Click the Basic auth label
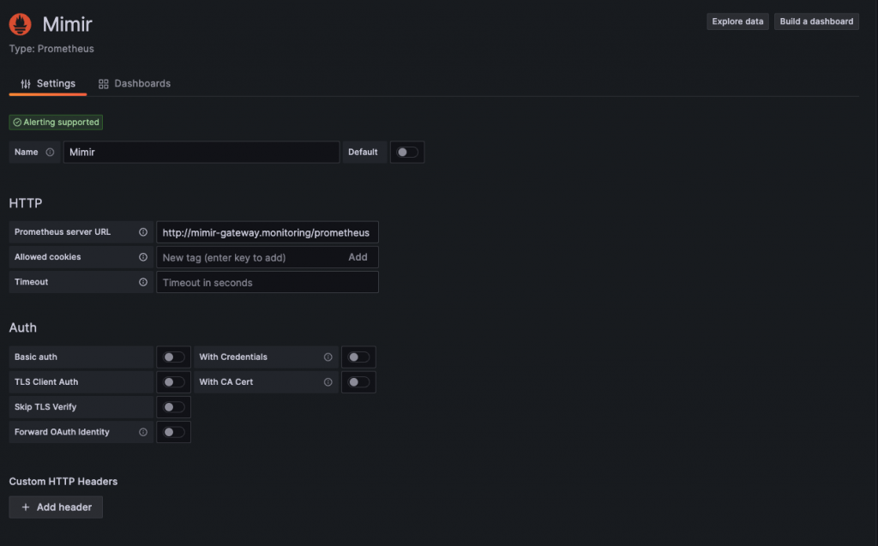The image size is (878, 546). click(36, 357)
